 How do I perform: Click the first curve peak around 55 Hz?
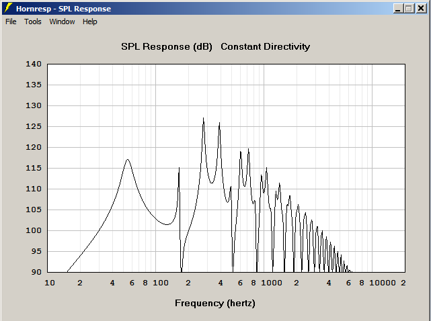(128, 160)
